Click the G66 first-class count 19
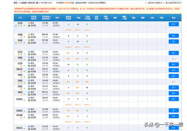This screenshot has width=187, height=131. pyautogui.click(x=78, y=42)
